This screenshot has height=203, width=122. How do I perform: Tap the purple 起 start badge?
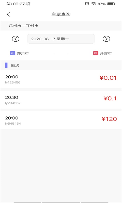tap(13, 53)
